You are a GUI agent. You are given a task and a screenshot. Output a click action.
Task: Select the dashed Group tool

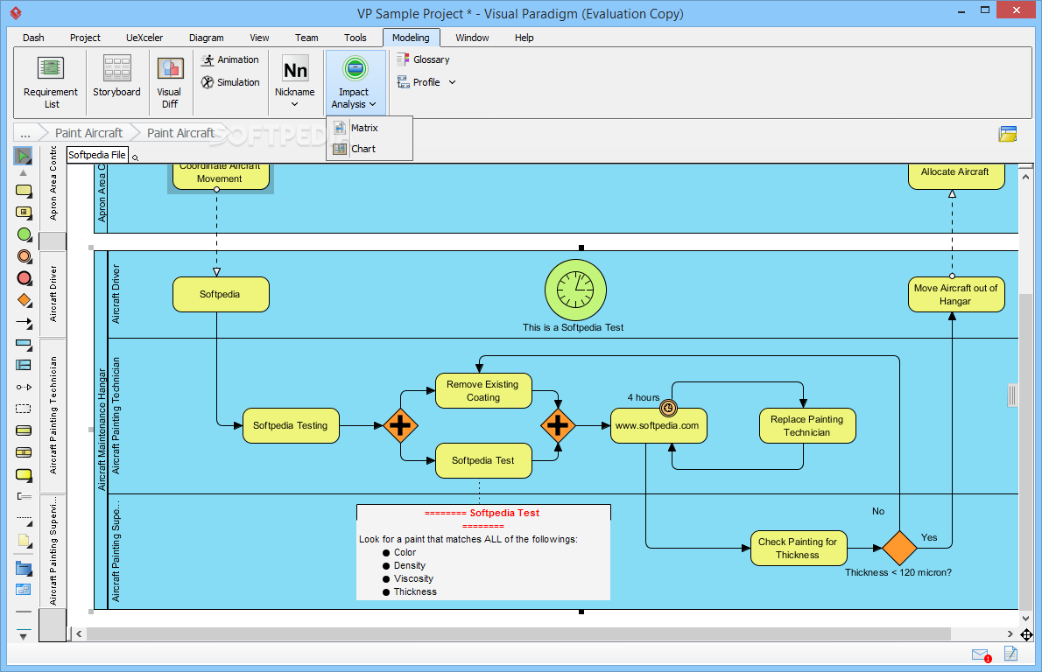click(x=24, y=409)
